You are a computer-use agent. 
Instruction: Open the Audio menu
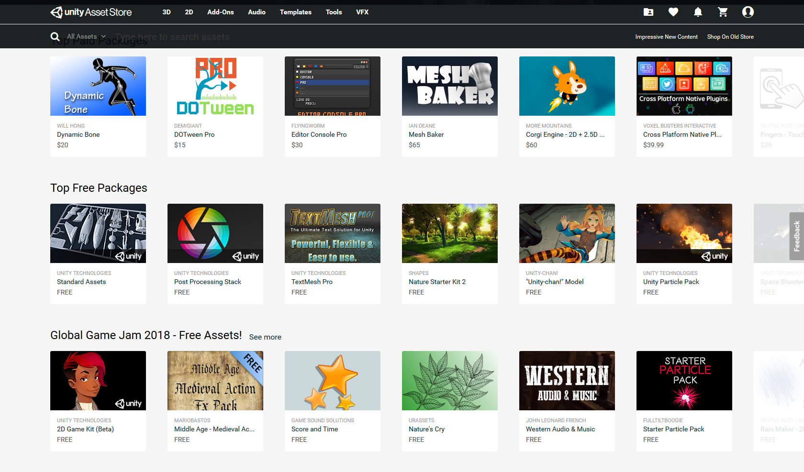(x=257, y=12)
